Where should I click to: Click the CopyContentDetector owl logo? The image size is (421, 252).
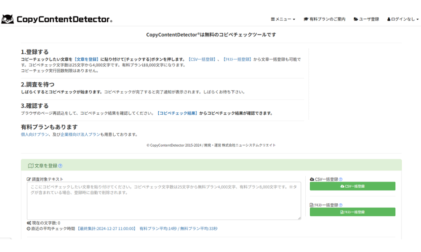(8, 18)
